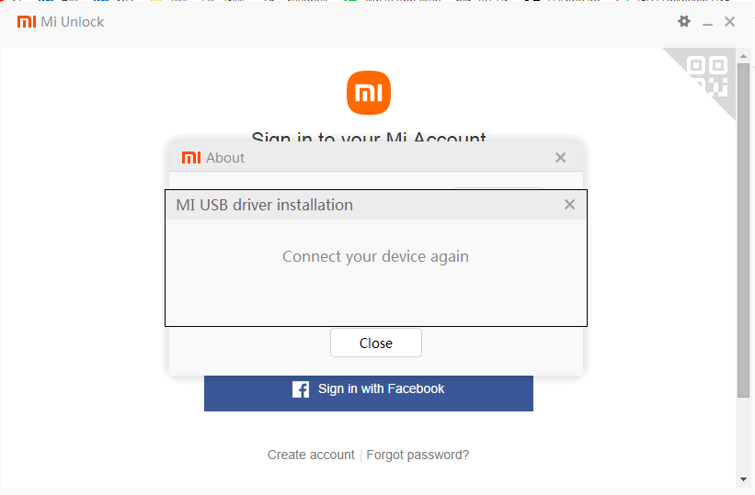
Task: Click the Mi logo beside Mi Unlock title
Action: click(x=27, y=22)
